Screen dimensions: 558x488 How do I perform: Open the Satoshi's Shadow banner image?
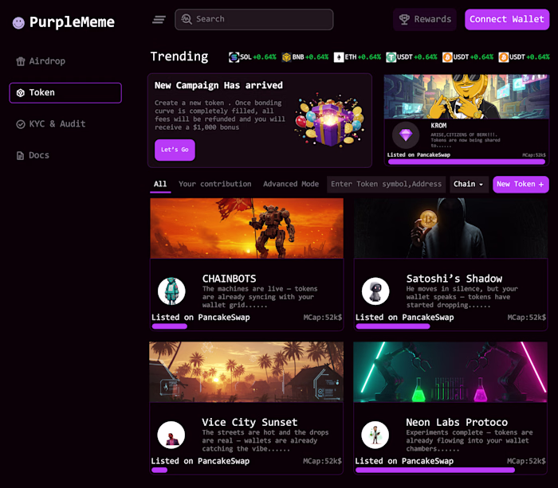[x=451, y=228]
